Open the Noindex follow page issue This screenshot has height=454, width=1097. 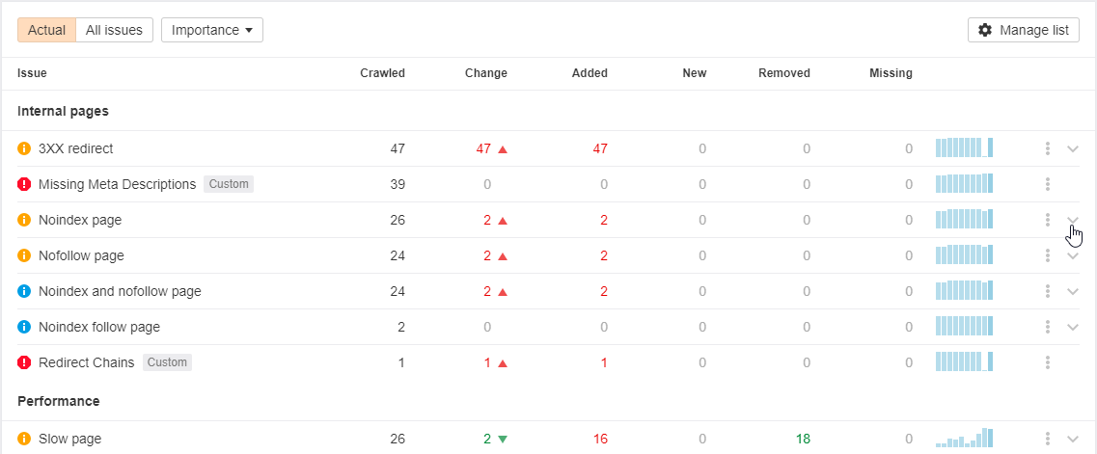[x=99, y=327]
